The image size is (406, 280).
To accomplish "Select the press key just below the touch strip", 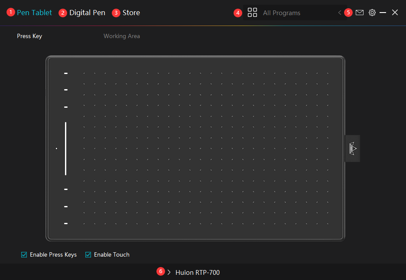I will coord(66,189).
